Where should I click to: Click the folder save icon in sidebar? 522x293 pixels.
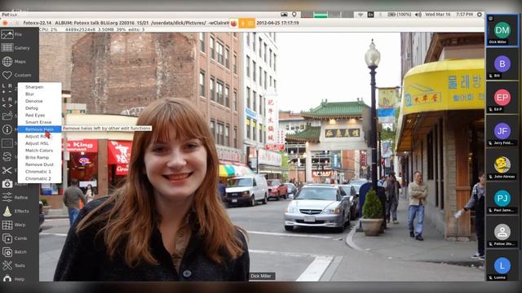(x=7, y=116)
